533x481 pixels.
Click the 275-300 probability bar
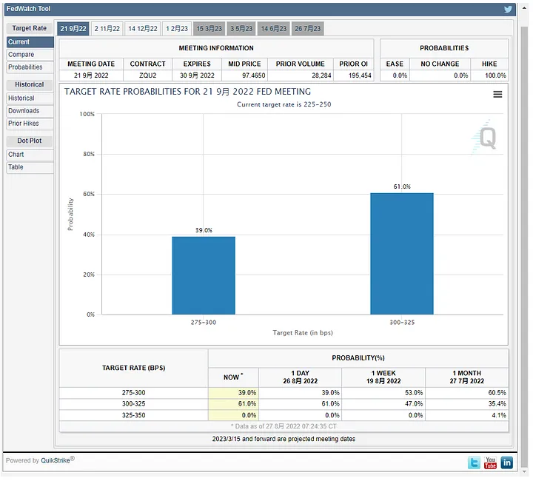pyautogui.click(x=204, y=275)
